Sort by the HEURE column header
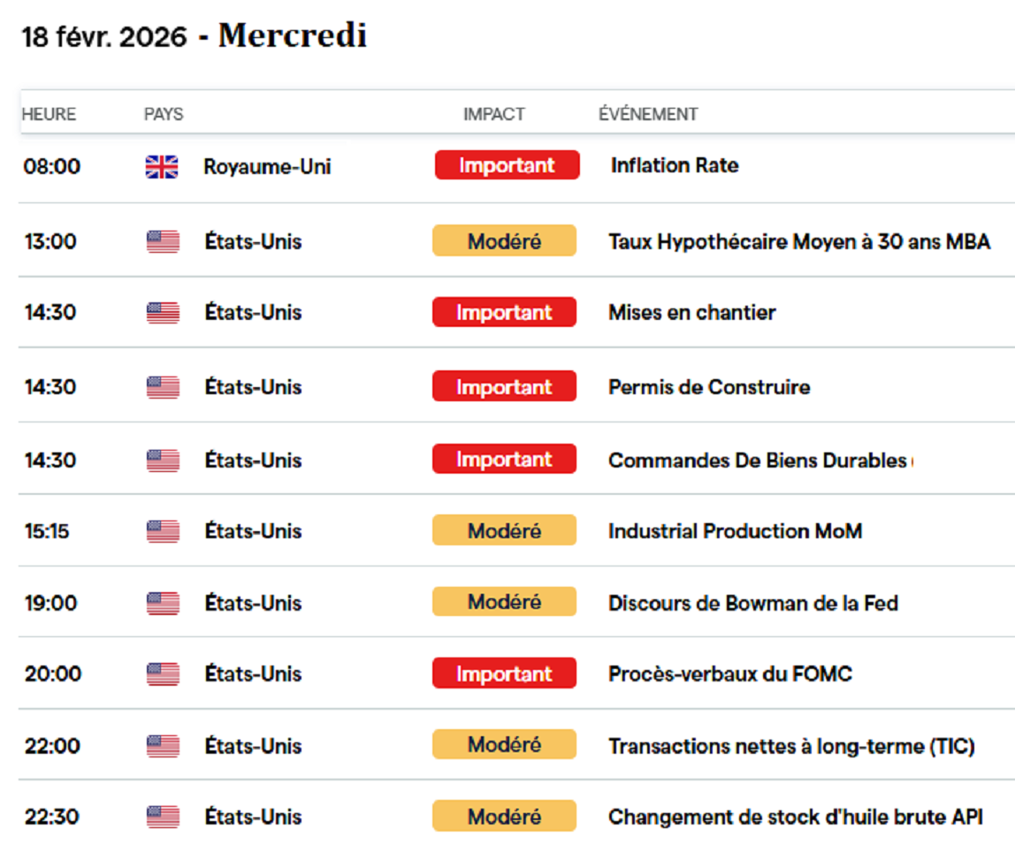The width and height of the screenshot is (1015, 851). [x=49, y=115]
